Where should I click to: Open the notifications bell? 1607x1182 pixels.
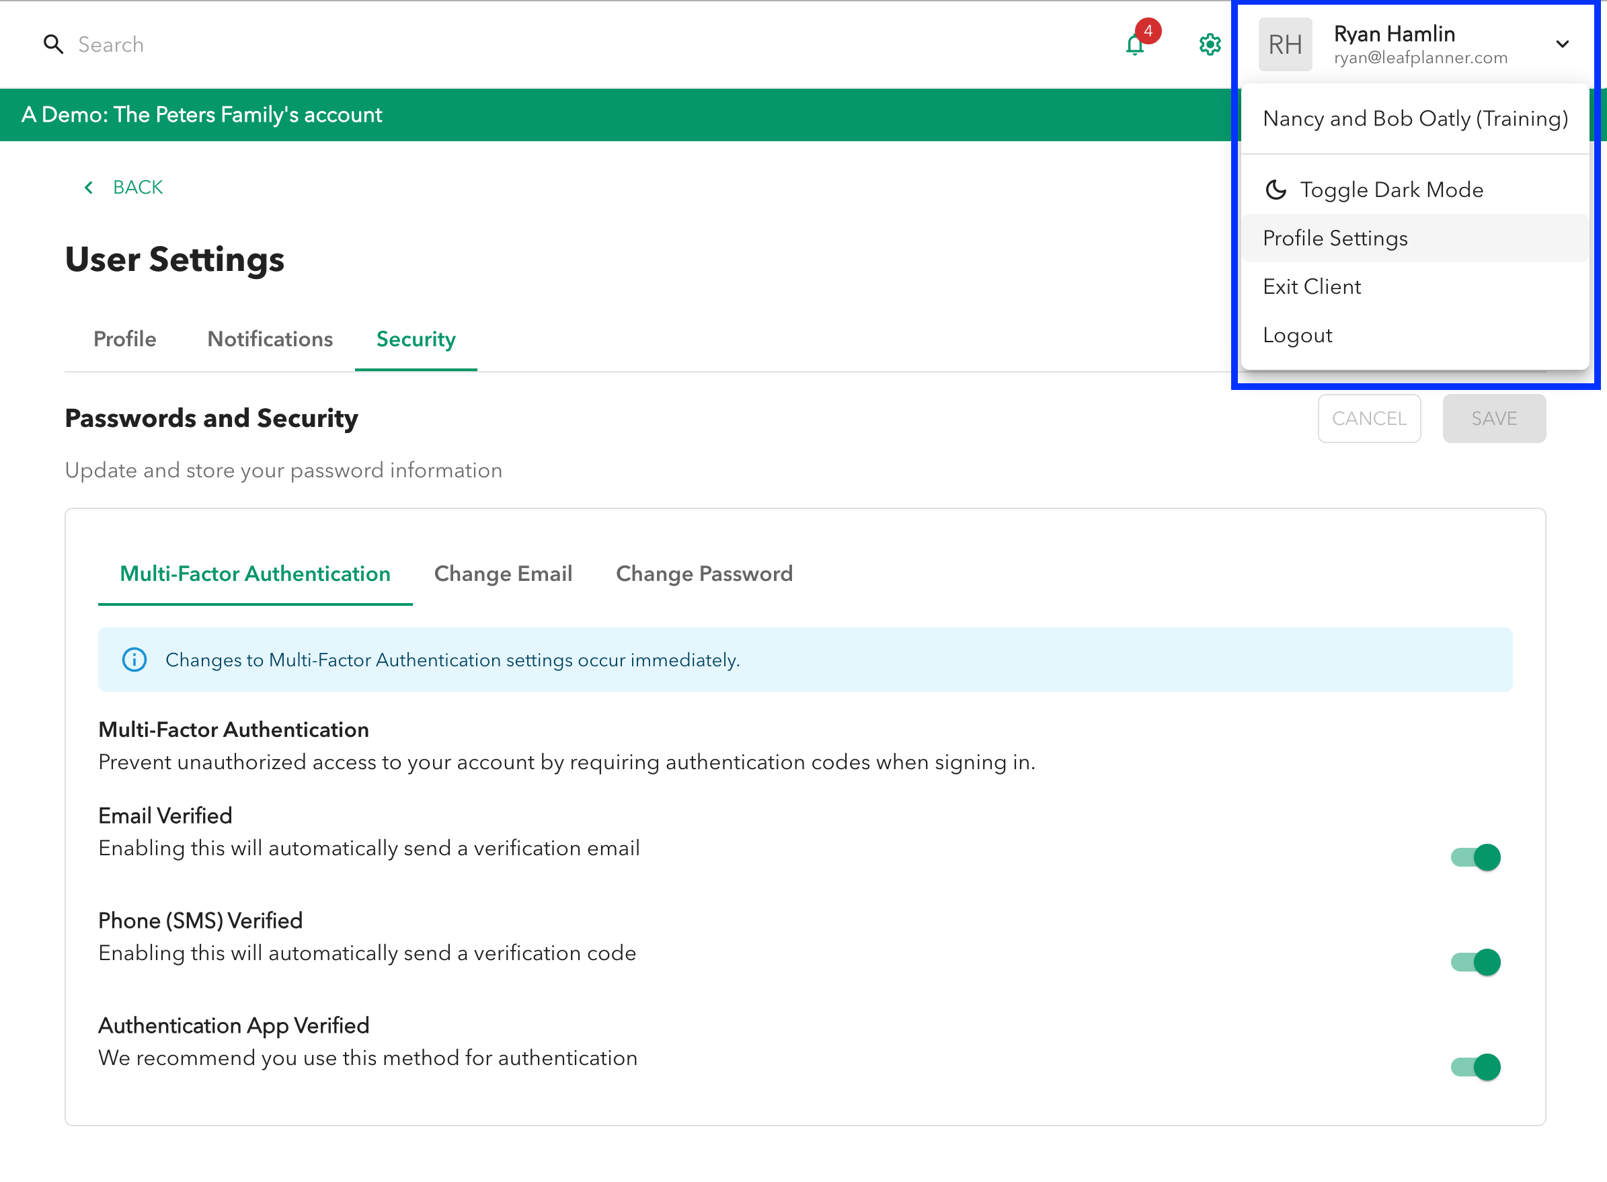click(1136, 44)
